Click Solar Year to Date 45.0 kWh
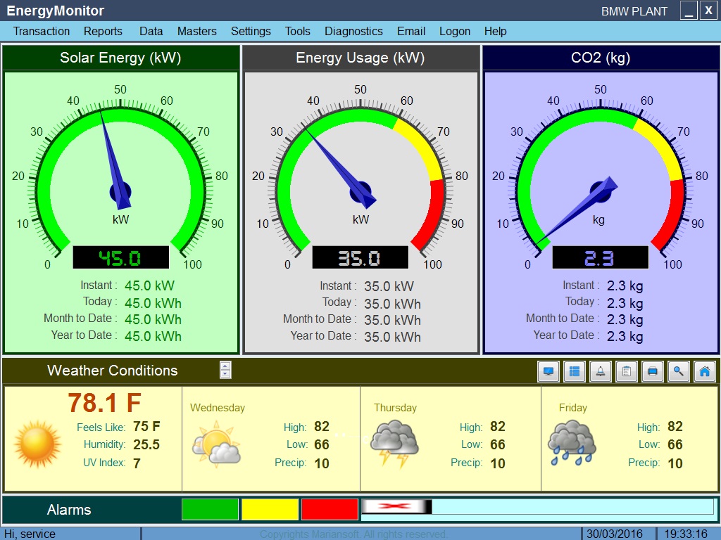Viewport: 721px width, 540px height. tap(153, 336)
